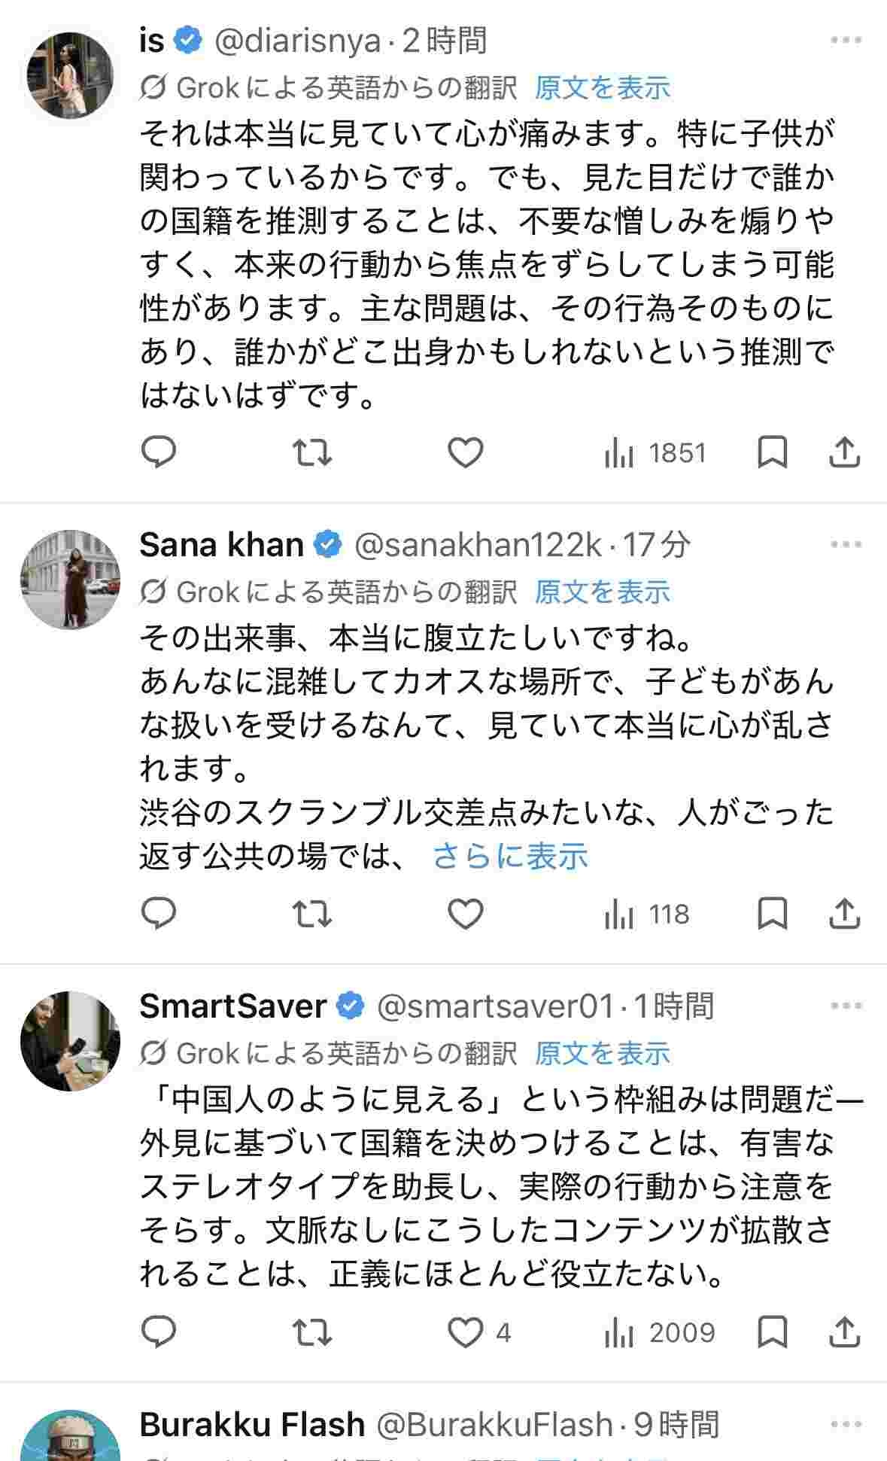
Task: Expand Sana khan's post with さらに表示
Action: pos(510,857)
